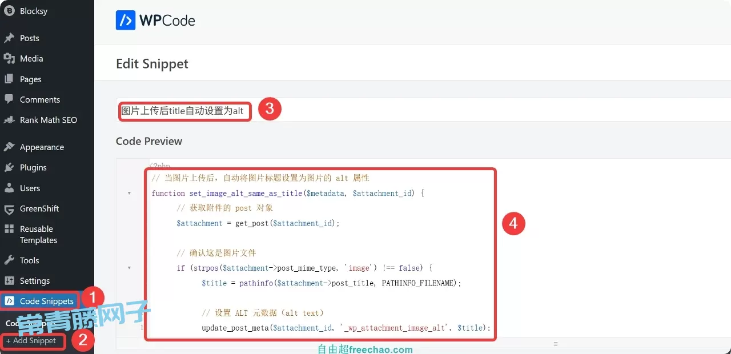731x354 pixels.
Task: Click the Settings sliders icon
Action: pyautogui.click(x=9, y=281)
